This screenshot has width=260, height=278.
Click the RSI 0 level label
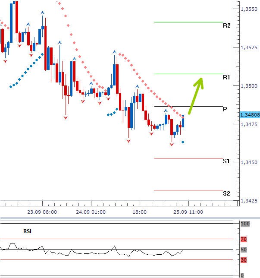(242, 275)
